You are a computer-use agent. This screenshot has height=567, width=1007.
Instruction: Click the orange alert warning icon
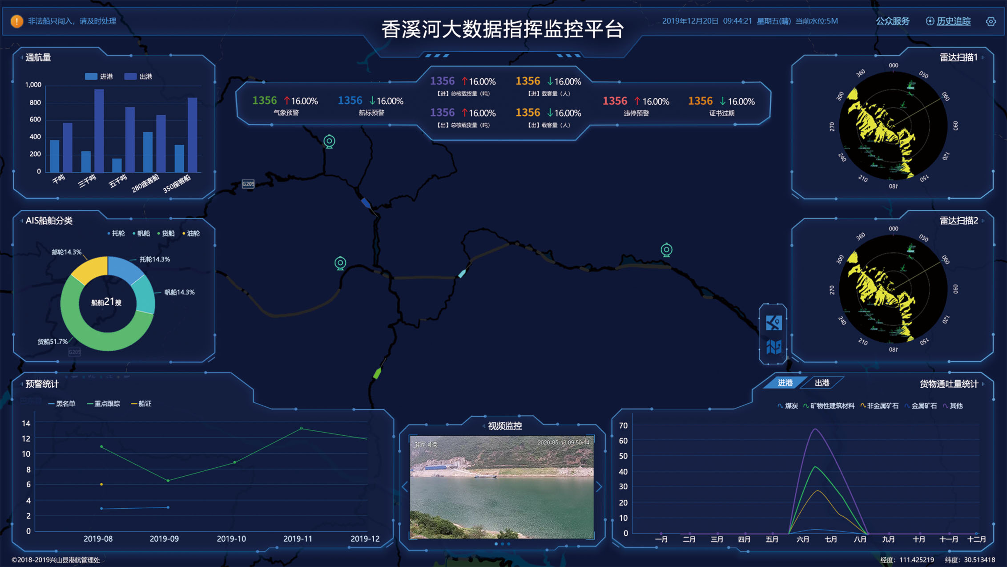pyautogui.click(x=16, y=21)
